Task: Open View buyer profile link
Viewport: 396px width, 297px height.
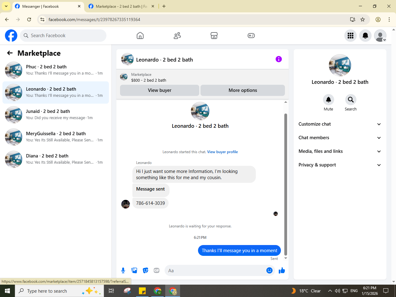Action: coord(222,152)
